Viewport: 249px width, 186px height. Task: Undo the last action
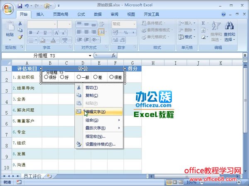(27, 6)
